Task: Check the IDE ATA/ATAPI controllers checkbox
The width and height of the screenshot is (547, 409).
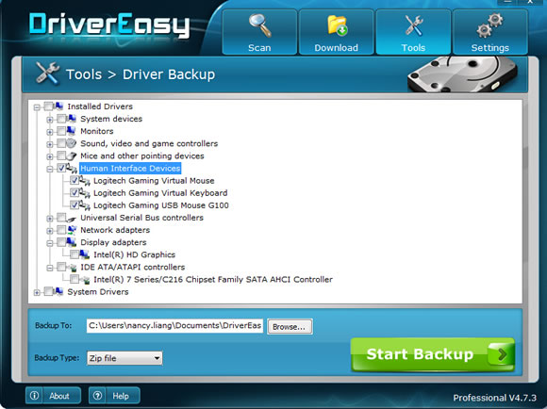Action: (x=61, y=267)
